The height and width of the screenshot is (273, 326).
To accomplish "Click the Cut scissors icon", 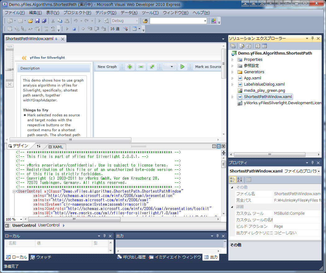I will [53, 21].
